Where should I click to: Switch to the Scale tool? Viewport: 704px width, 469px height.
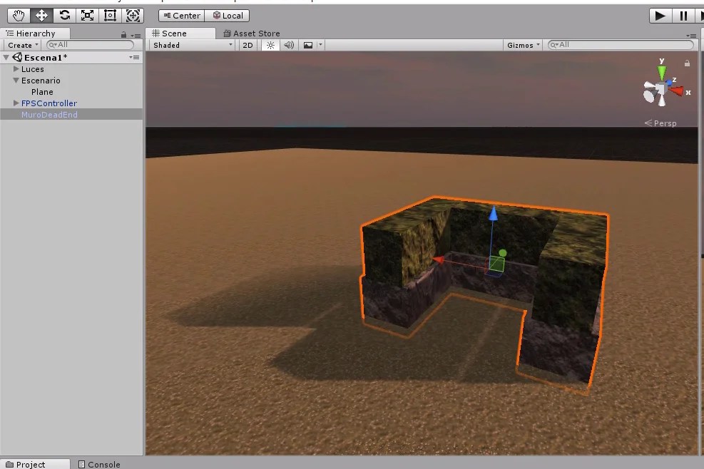click(x=88, y=15)
